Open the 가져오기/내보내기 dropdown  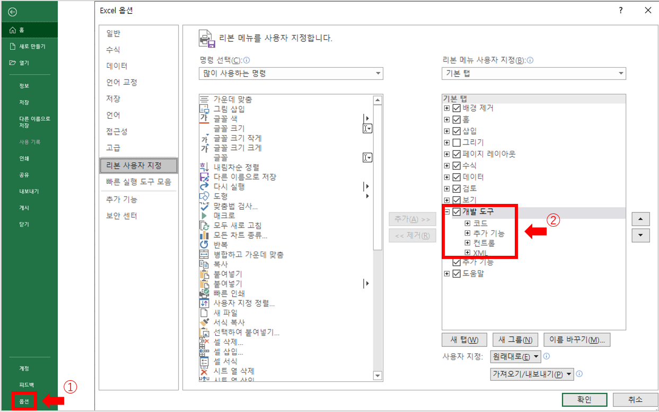click(x=532, y=374)
